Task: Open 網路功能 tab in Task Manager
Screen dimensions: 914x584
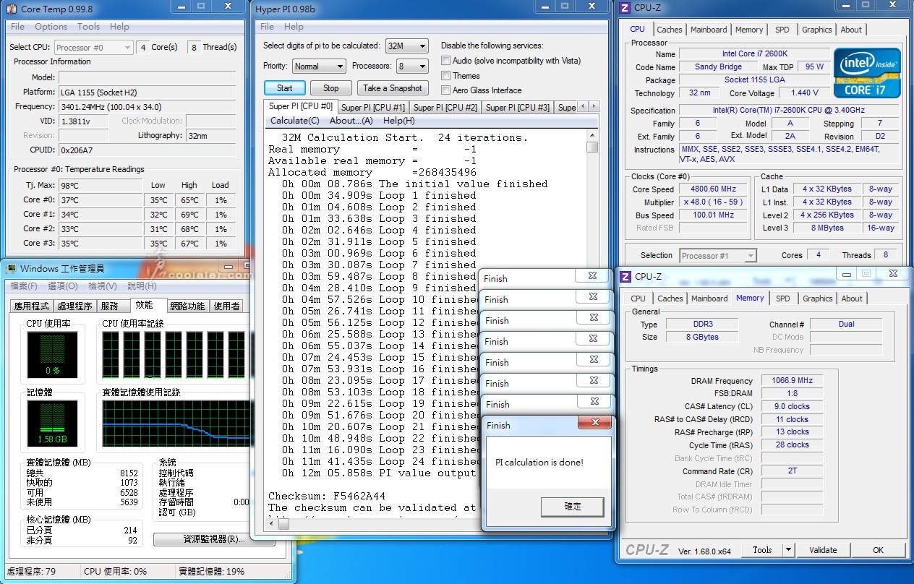Action: [187, 306]
